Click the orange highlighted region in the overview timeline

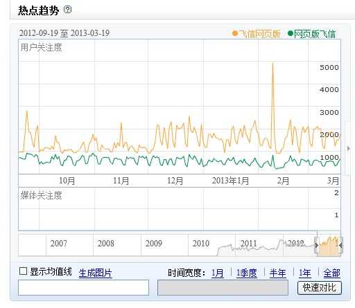click(x=329, y=247)
